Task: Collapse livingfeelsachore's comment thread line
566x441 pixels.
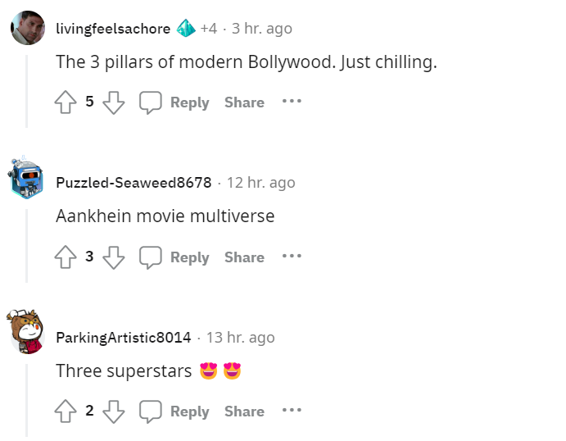Action: [x=26, y=91]
